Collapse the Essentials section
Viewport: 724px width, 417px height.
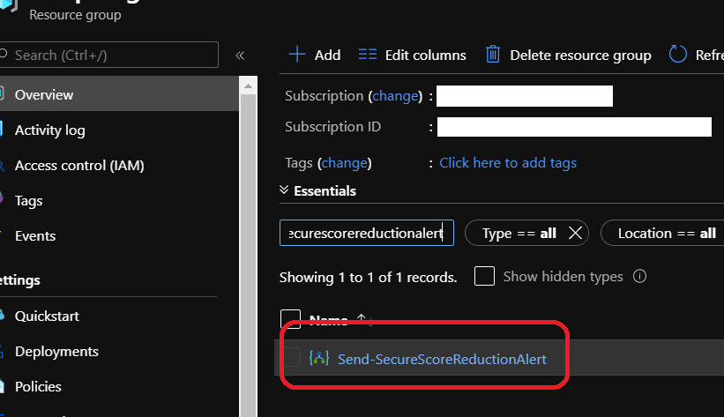(x=284, y=190)
